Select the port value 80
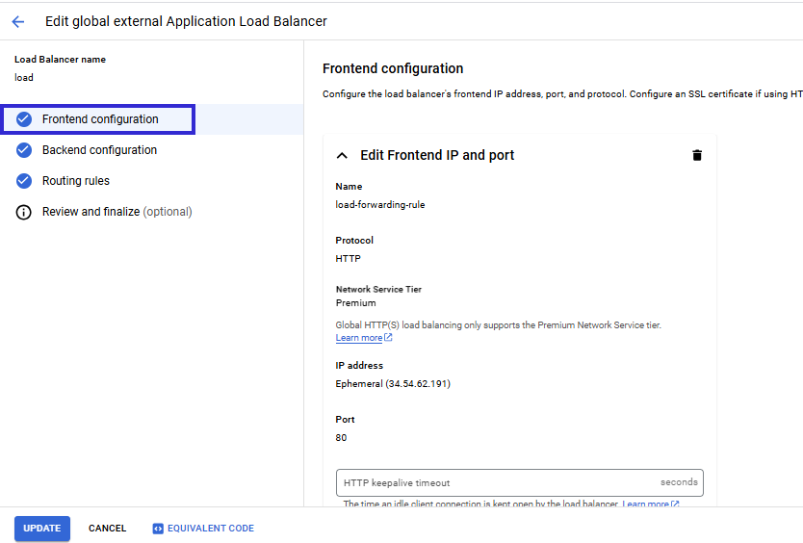The height and width of the screenshot is (543, 803). click(341, 437)
